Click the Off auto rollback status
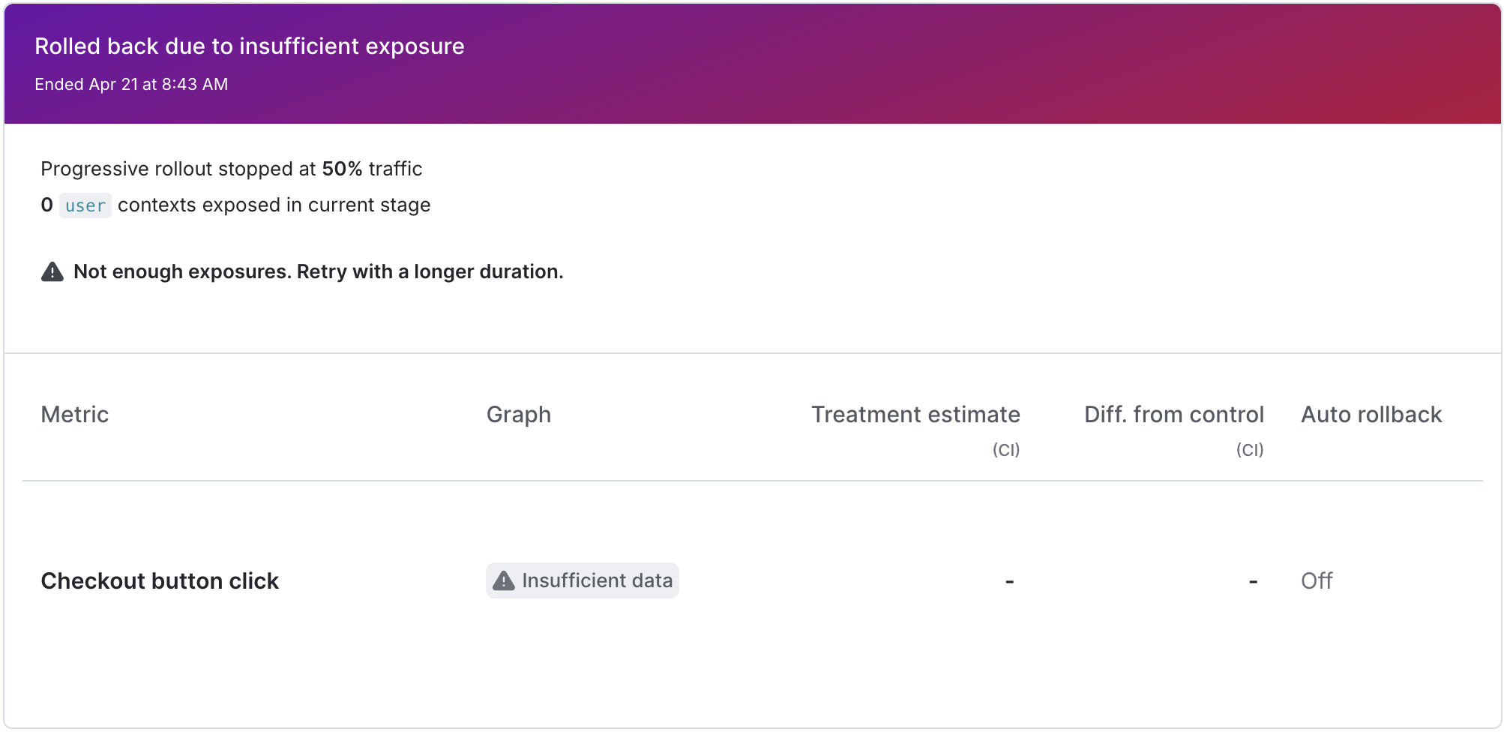Viewport: 1504px width, 732px height. [x=1316, y=580]
